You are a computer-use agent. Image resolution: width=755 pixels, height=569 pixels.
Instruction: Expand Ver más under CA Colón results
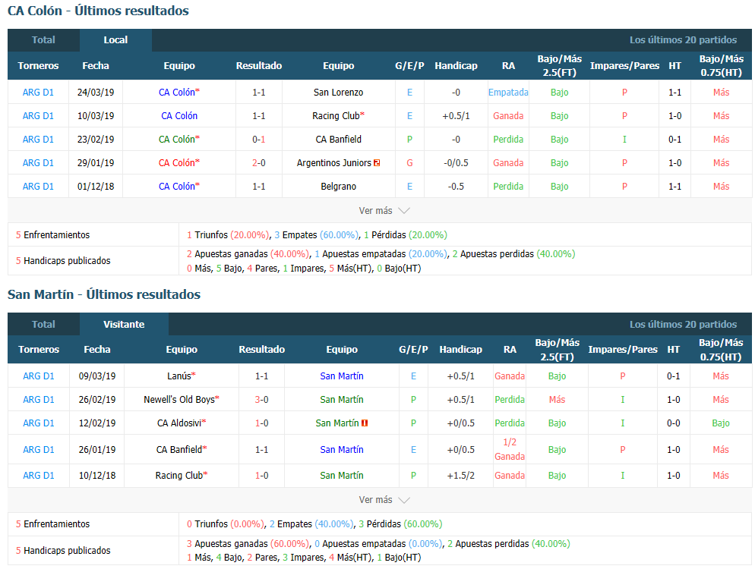pos(384,211)
